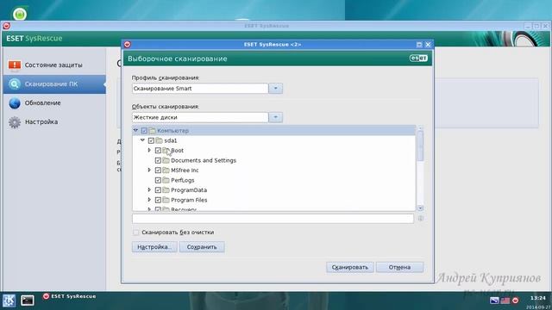The width and height of the screenshot is (552, 310).
Task: Open the K application launcher menu
Action: [x=9, y=301]
